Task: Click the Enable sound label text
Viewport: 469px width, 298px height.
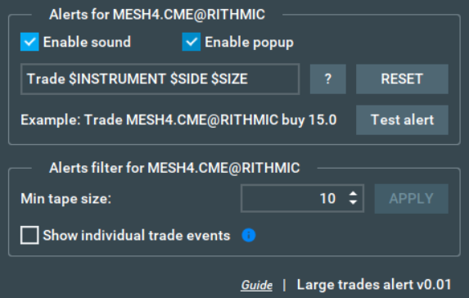Action: [87, 42]
